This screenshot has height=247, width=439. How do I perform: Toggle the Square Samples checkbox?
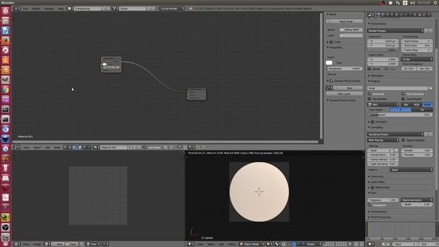[403, 140]
